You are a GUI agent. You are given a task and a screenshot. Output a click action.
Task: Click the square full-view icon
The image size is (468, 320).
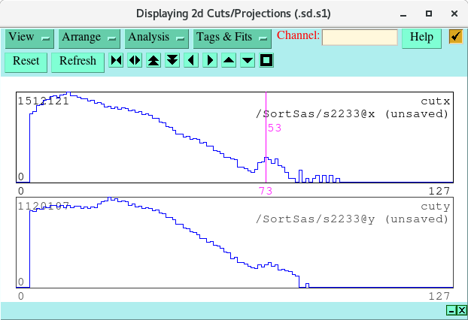266,61
